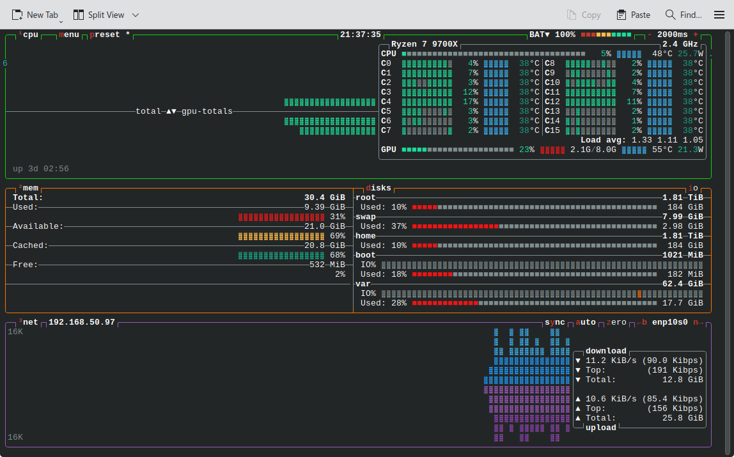Click the swap Used 37% bar
Screen dimensions: 734x457
pos(534,226)
